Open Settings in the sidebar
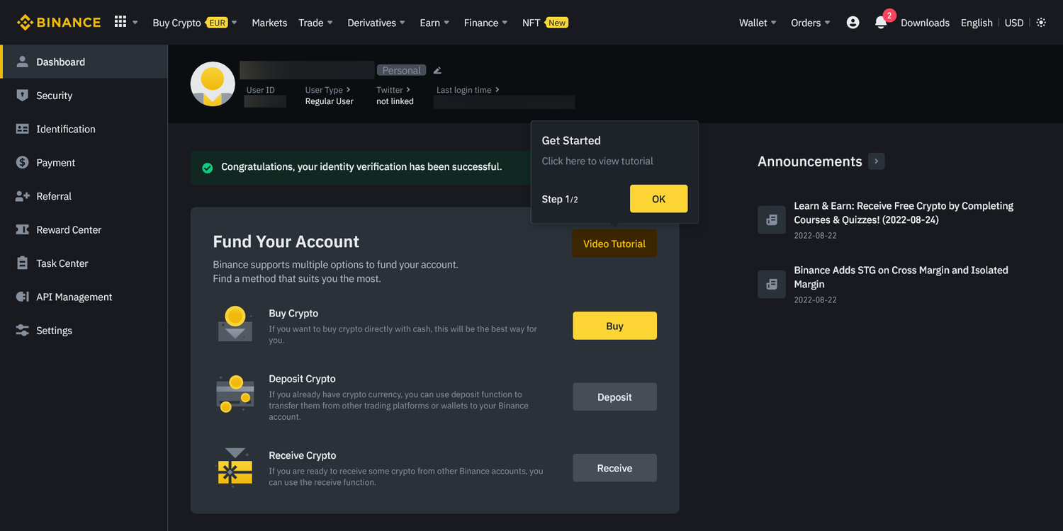This screenshot has width=1063, height=531. [x=84, y=330]
